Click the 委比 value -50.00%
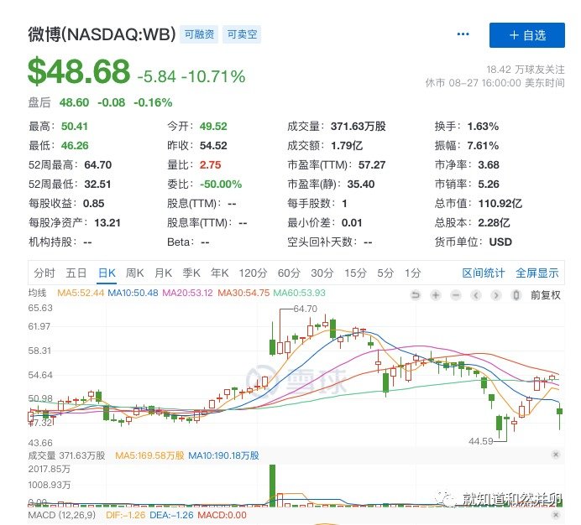581x525 pixels. [221, 184]
